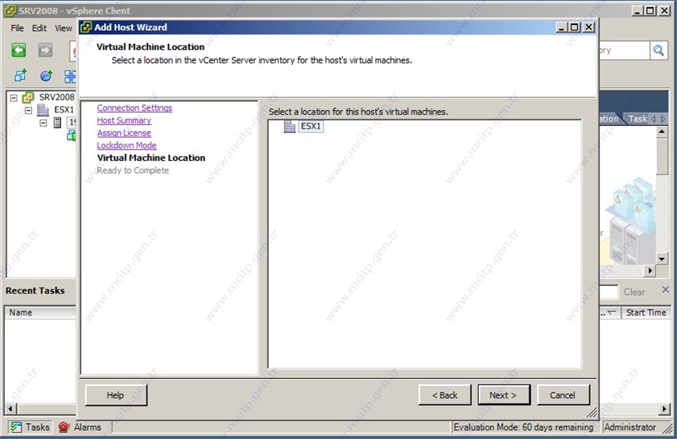Open the Edit menu
This screenshot has width=677, height=439.
pyautogui.click(x=39, y=28)
